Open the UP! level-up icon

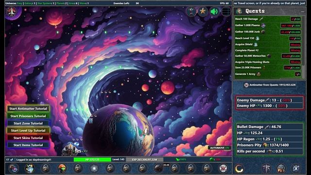30,169
